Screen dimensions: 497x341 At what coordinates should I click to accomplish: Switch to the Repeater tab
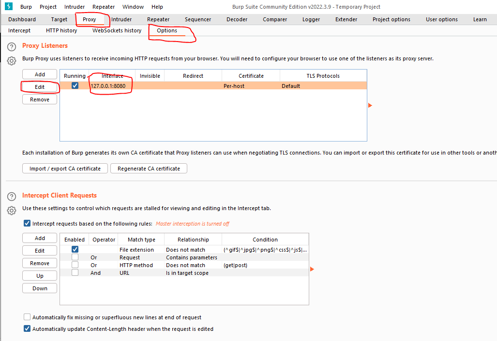pos(158,19)
